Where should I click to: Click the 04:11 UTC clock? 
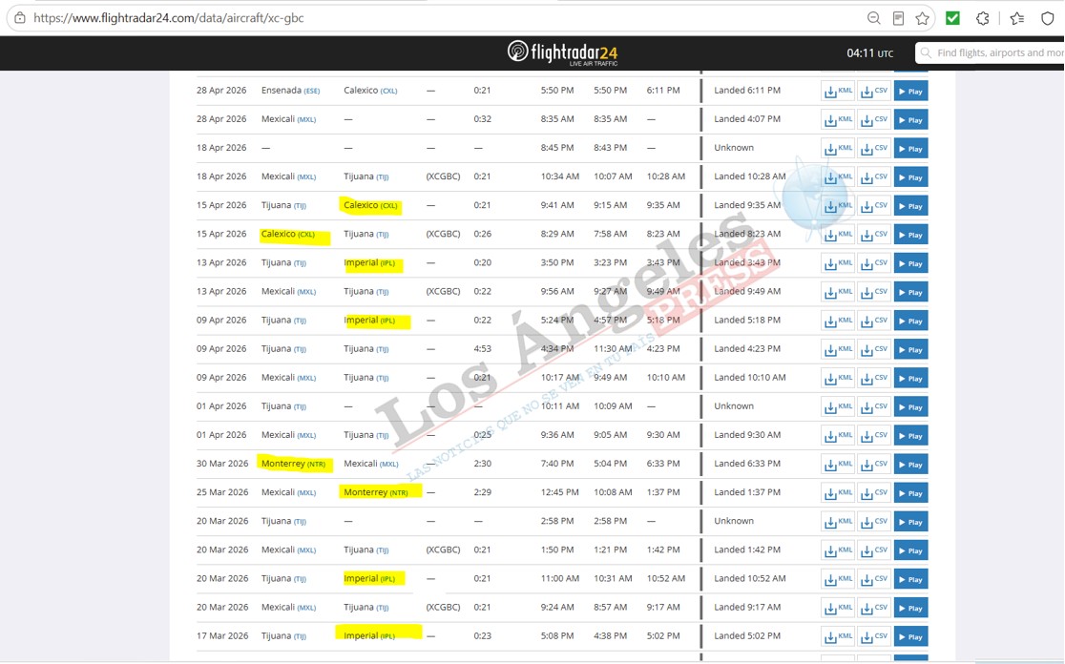click(869, 53)
